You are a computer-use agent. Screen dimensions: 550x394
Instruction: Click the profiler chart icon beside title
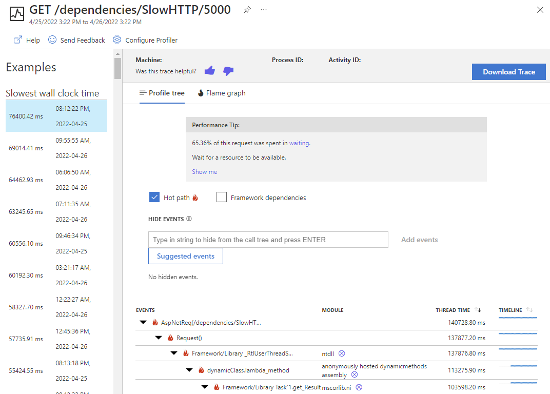click(x=17, y=14)
